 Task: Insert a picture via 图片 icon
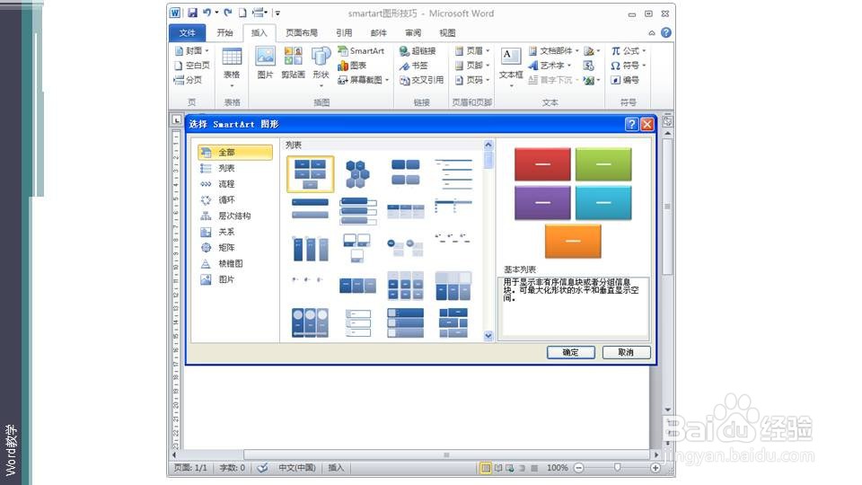(x=265, y=63)
